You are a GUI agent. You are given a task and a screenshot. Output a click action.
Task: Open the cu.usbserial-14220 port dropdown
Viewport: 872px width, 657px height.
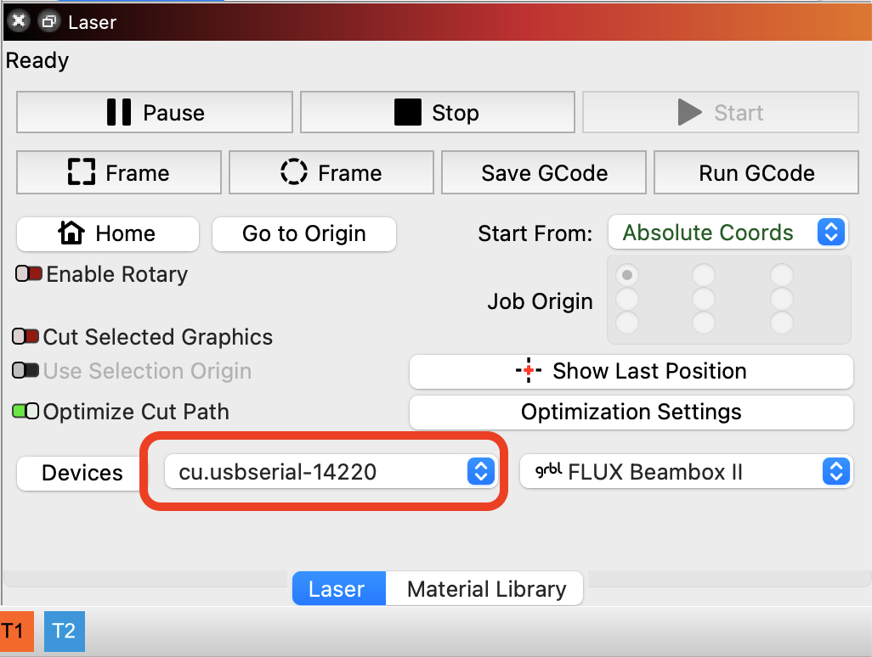pyautogui.click(x=331, y=471)
